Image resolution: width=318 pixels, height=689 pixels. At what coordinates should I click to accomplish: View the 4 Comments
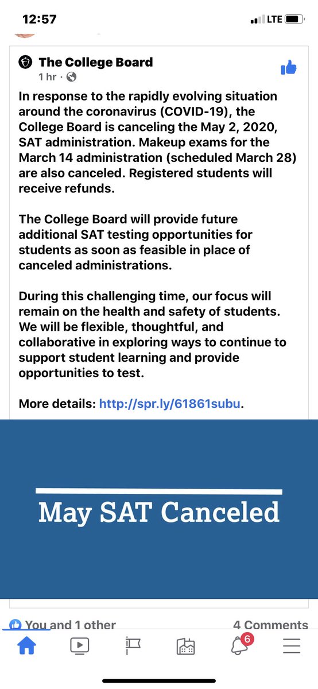click(270, 625)
